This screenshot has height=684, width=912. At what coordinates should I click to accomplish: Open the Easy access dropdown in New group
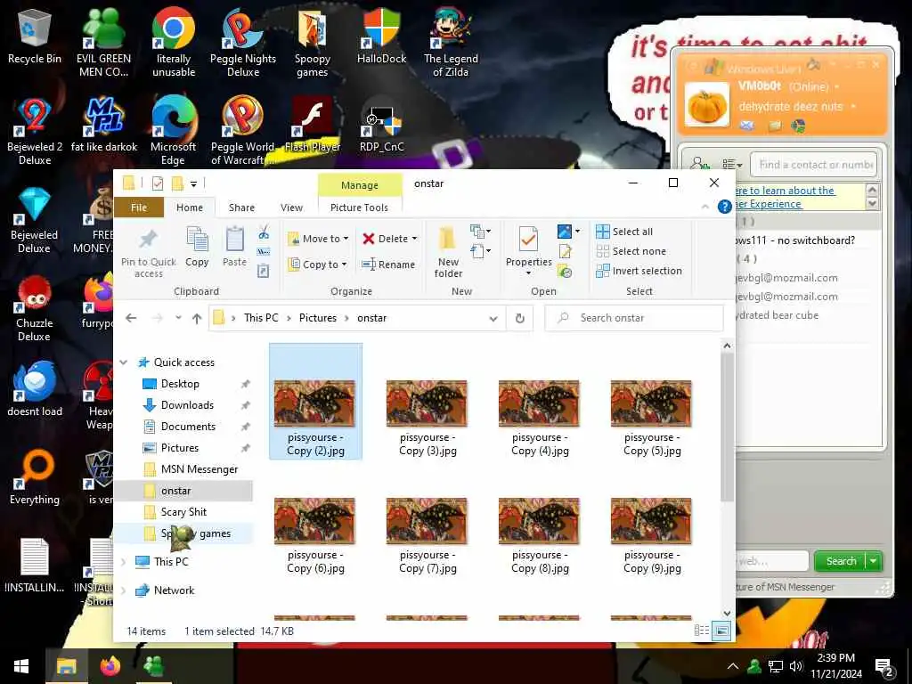tap(480, 251)
